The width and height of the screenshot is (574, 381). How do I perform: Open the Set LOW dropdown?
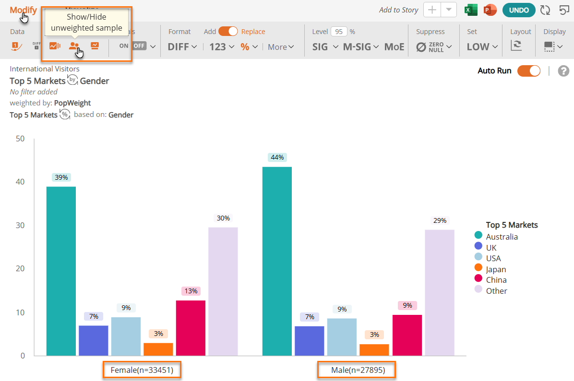(482, 47)
